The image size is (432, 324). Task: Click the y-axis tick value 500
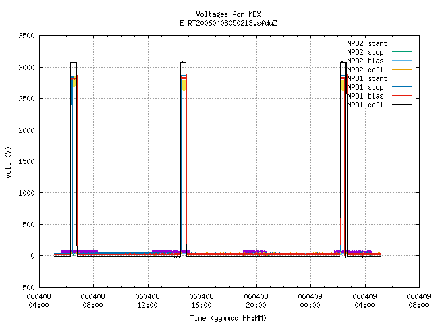pyautogui.click(x=28, y=225)
